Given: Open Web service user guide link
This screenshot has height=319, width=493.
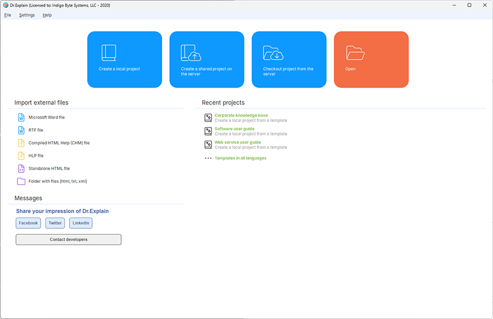Looking at the screenshot, I should click(x=238, y=142).
